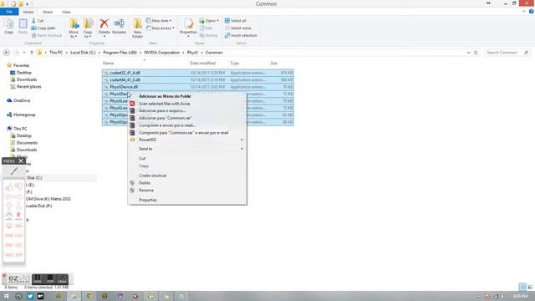Choose Comprimir para "Common.rar" e enviar por e-mail
The height and width of the screenshot is (301, 535).
[x=184, y=133]
